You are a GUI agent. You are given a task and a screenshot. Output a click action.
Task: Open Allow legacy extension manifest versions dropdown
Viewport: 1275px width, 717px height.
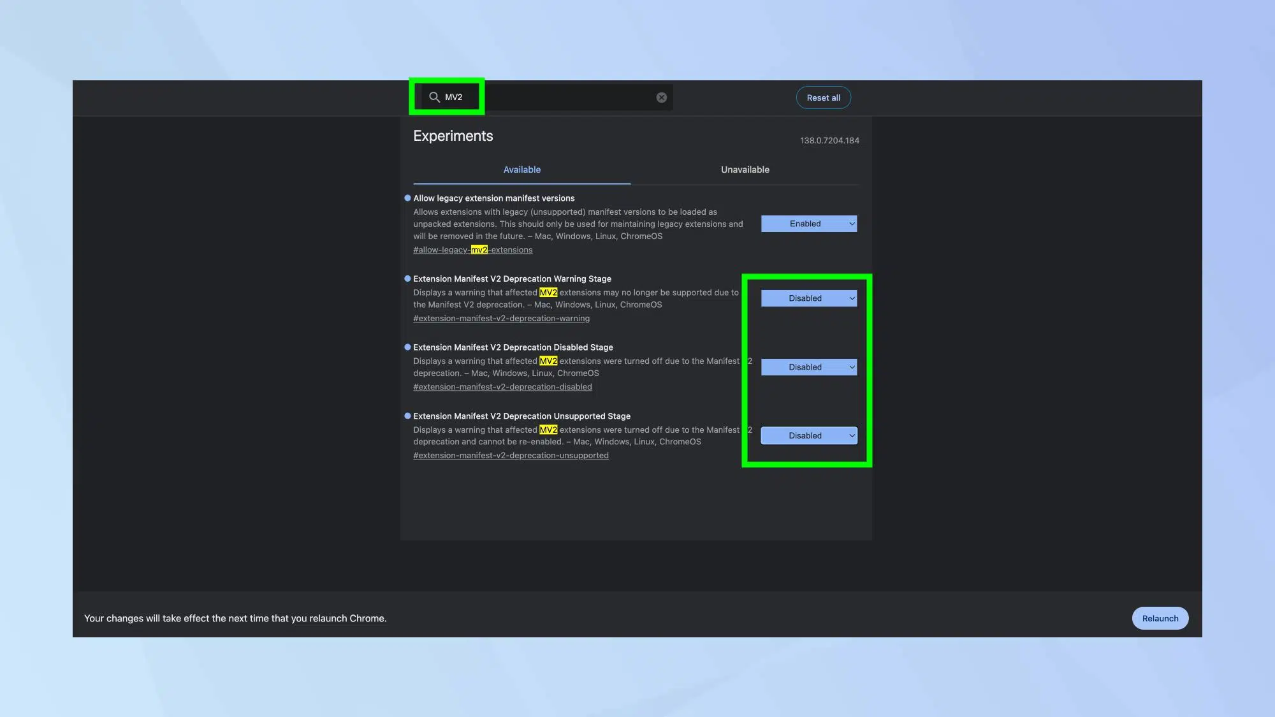click(808, 224)
